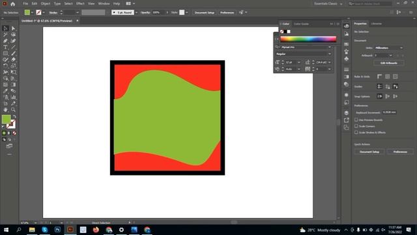Click Preferences under Quick Actions

pos(400,152)
